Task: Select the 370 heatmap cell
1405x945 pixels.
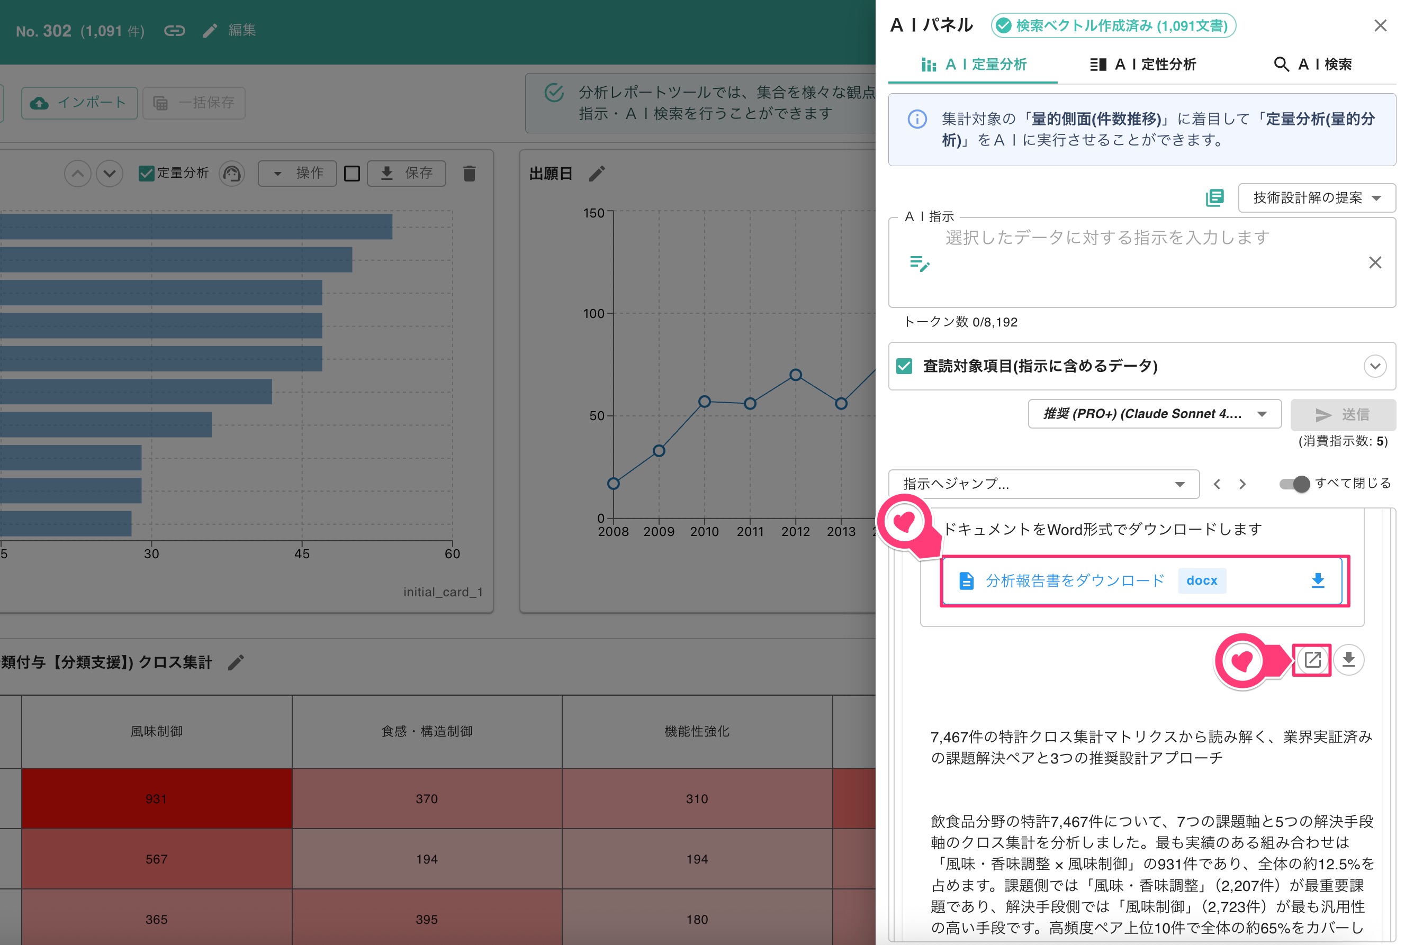Action: [x=427, y=798]
